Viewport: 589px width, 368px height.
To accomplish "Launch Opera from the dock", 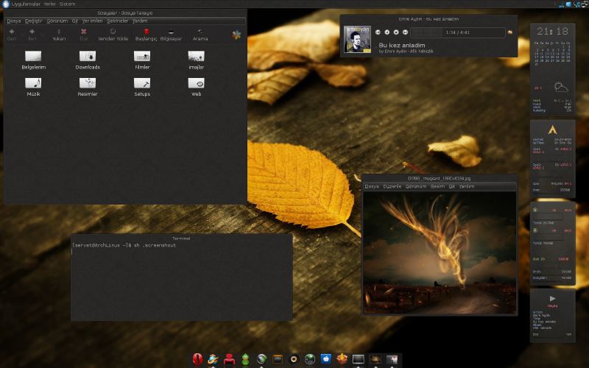I will 197,359.
